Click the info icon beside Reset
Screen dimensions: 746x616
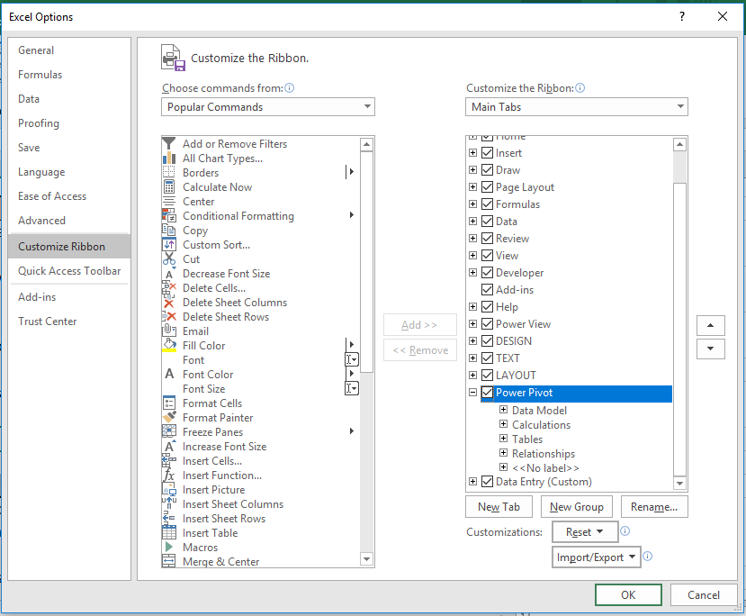(625, 530)
